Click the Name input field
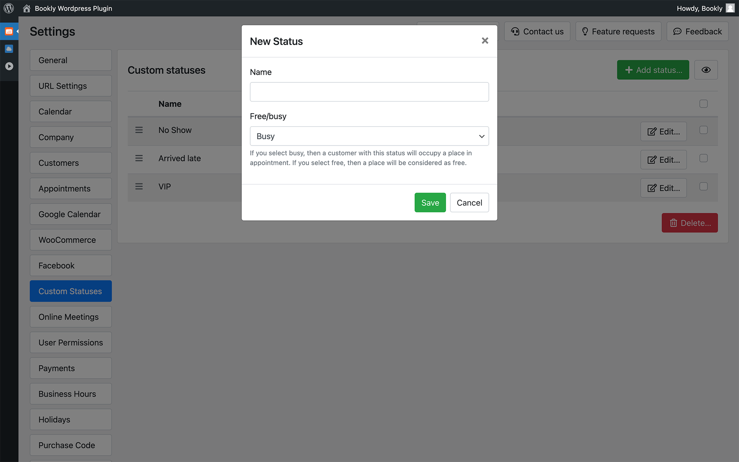This screenshot has width=739, height=462. [369, 92]
